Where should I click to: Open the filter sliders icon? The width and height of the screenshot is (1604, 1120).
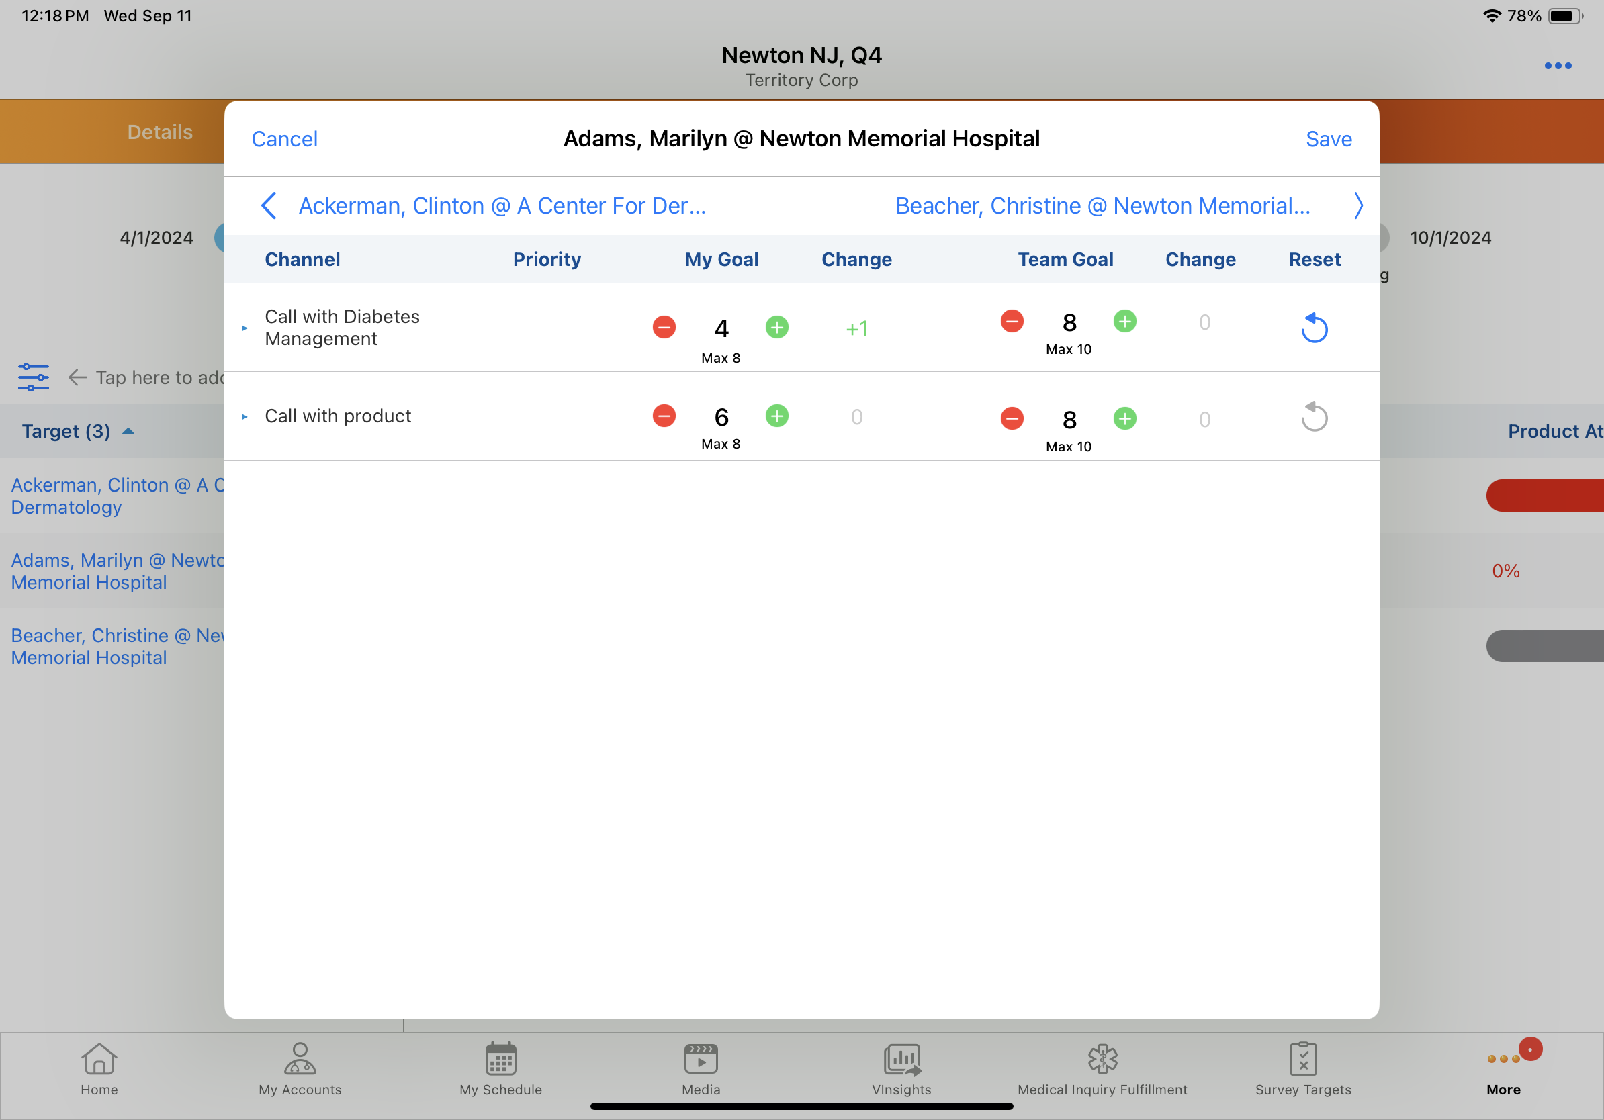[x=34, y=377]
